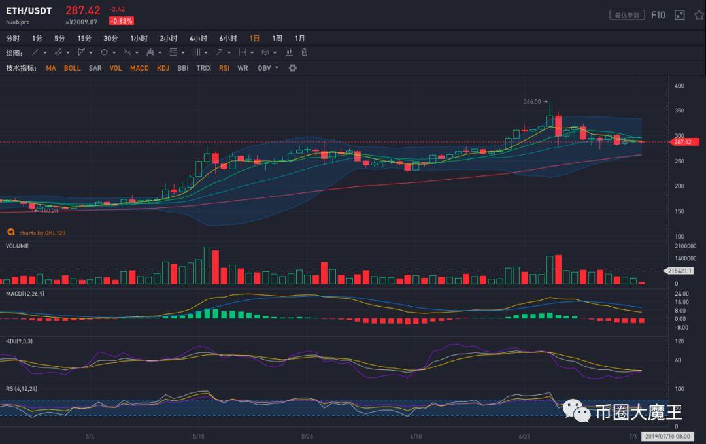This screenshot has width=706, height=444.
Task: Switch to the 1小时 interval tab
Action: pos(139,39)
